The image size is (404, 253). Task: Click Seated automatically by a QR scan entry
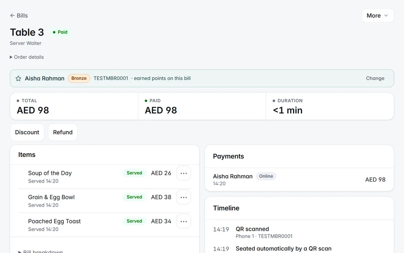tap(284, 249)
